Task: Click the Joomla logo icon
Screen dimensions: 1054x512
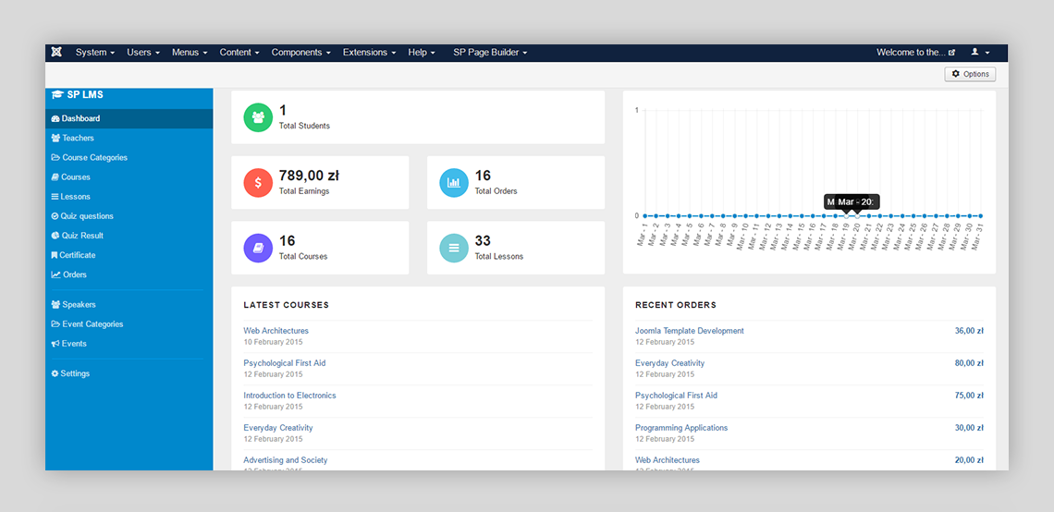Action: [x=57, y=53]
